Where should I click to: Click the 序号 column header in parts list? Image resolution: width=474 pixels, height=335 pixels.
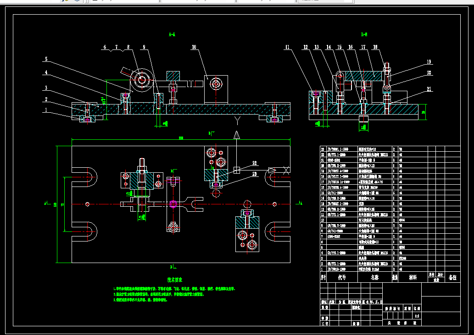[x=323, y=277]
